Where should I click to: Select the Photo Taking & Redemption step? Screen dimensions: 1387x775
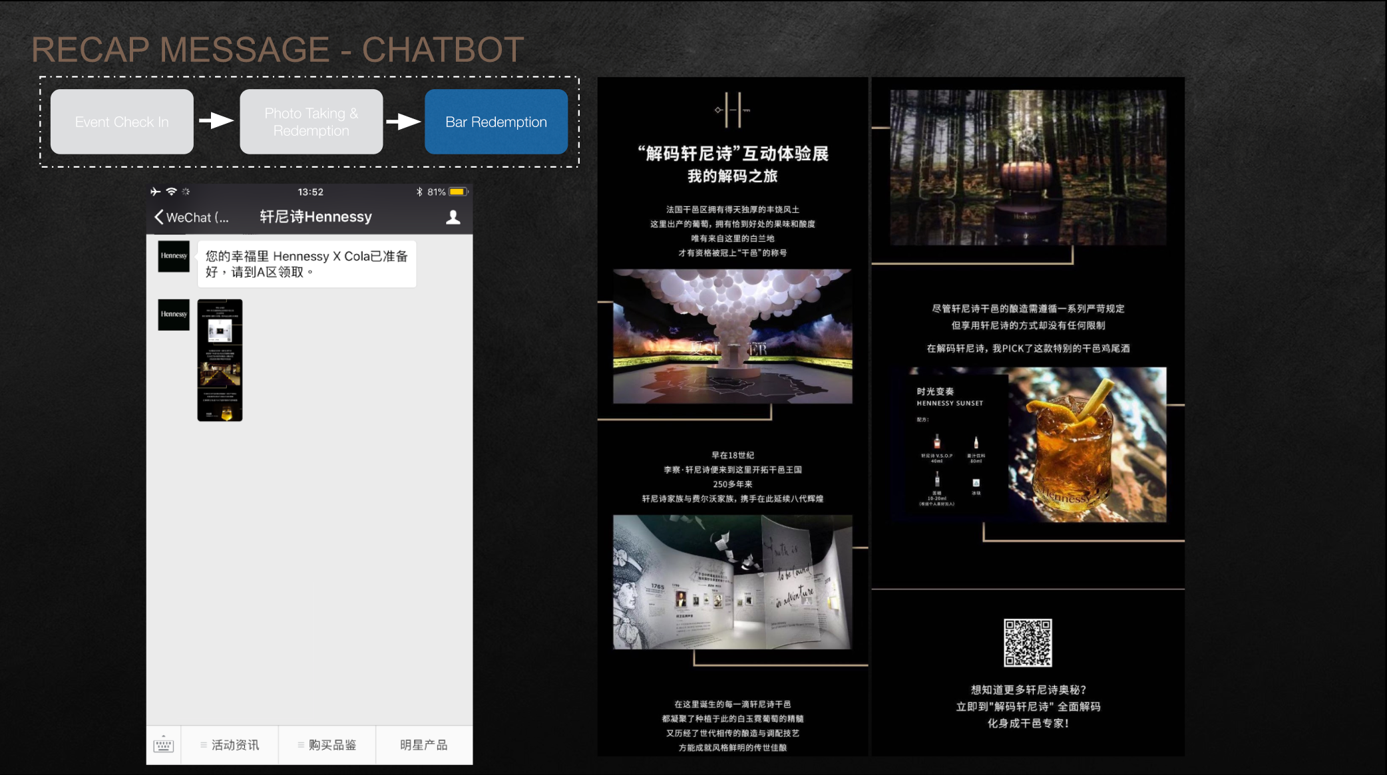tap(311, 122)
